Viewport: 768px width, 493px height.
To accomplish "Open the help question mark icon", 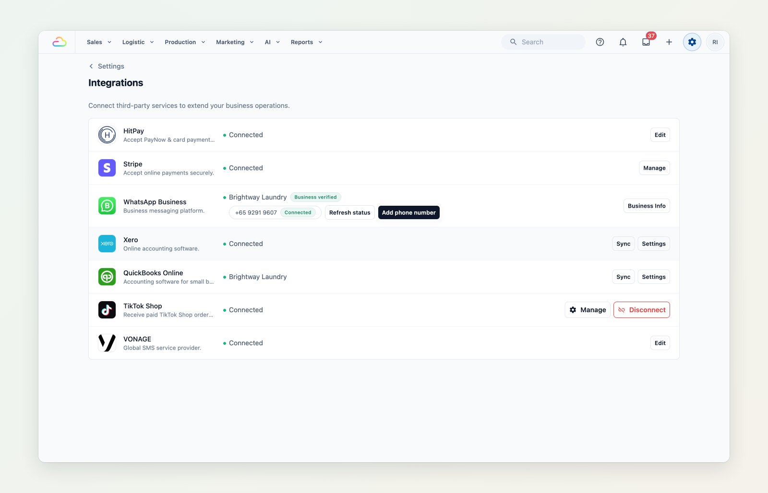I will tap(600, 42).
